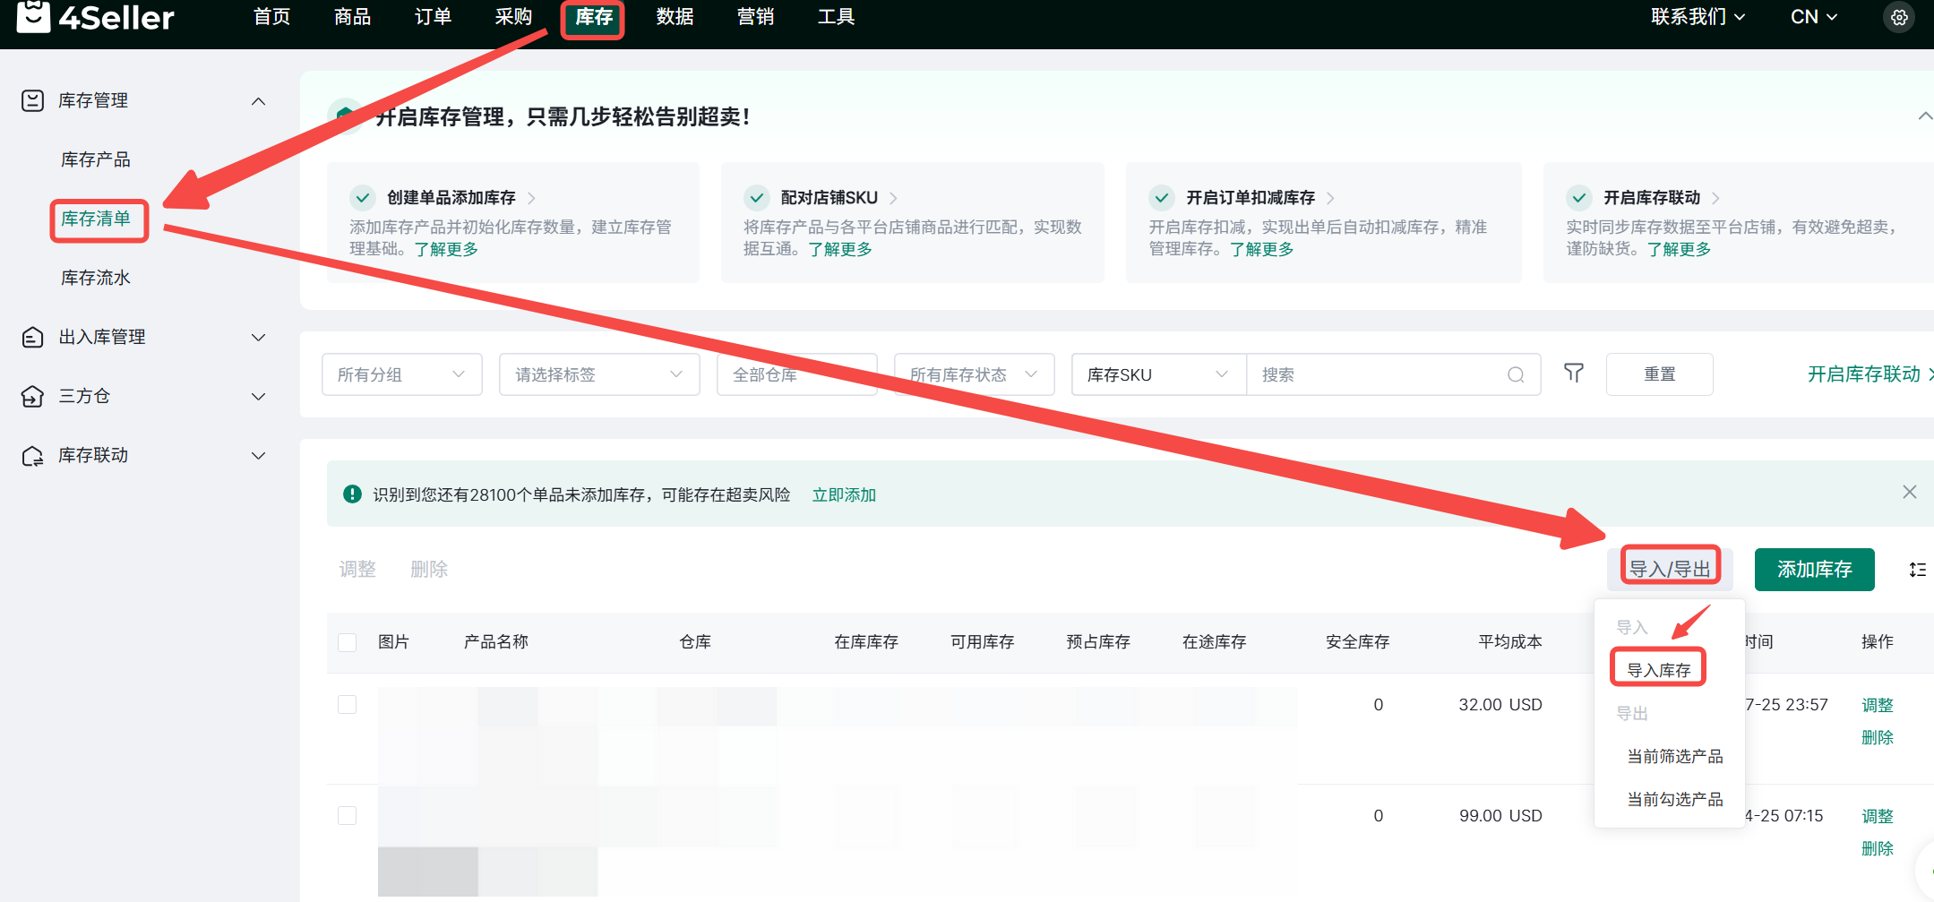Click the 立即添加 link in alert

click(x=844, y=495)
